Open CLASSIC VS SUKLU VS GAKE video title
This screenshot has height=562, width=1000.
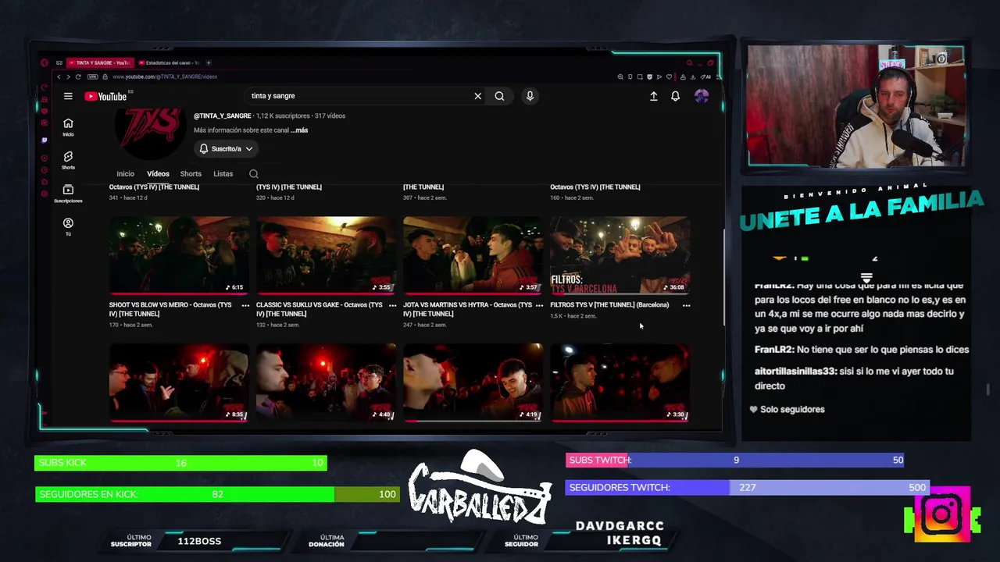(319, 309)
